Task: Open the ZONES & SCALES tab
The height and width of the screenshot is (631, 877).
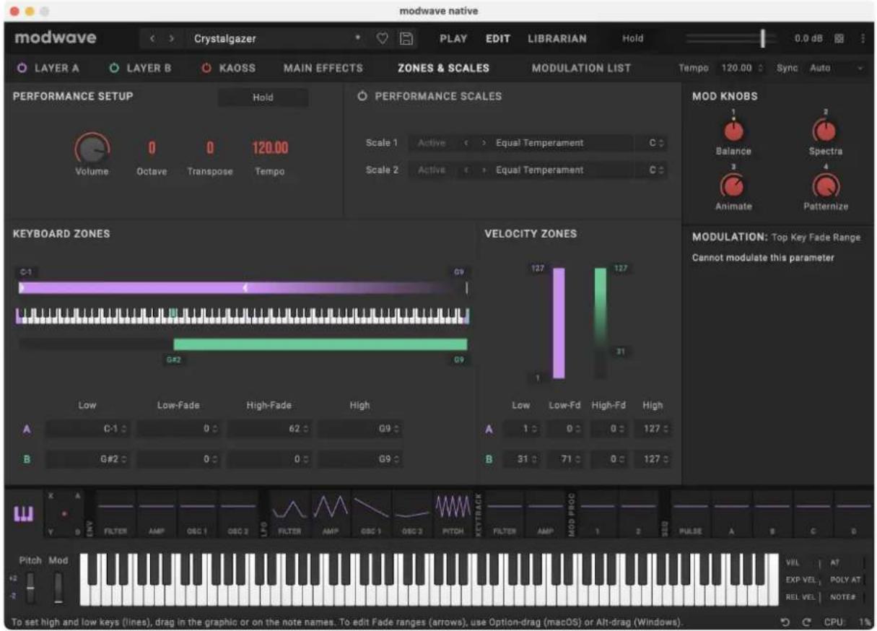Action: tap(443, 68)
